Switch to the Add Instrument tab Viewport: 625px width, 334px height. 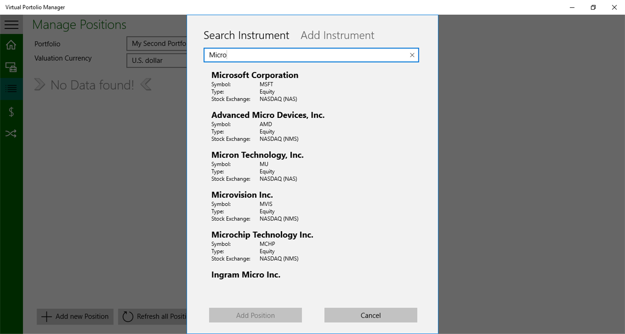(x=337, y=36)
